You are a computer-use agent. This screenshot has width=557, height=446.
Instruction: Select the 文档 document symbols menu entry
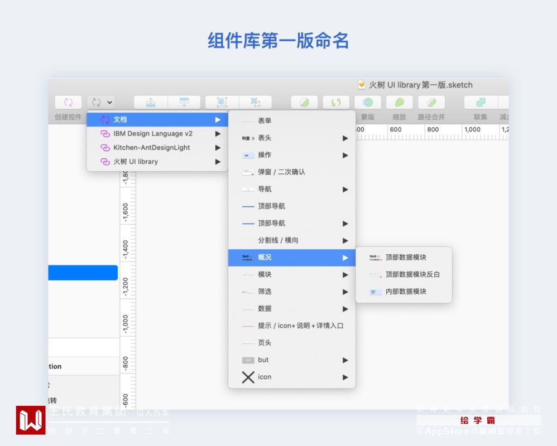(x=157, y=119)
